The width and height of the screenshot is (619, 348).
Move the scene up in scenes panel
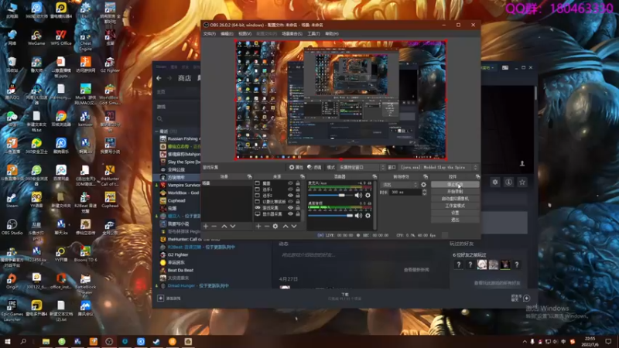coord(224,226)
